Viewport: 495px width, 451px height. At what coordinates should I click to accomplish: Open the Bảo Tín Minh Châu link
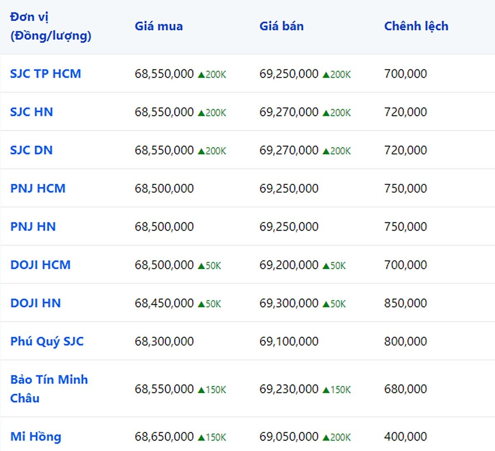point(49,389)
